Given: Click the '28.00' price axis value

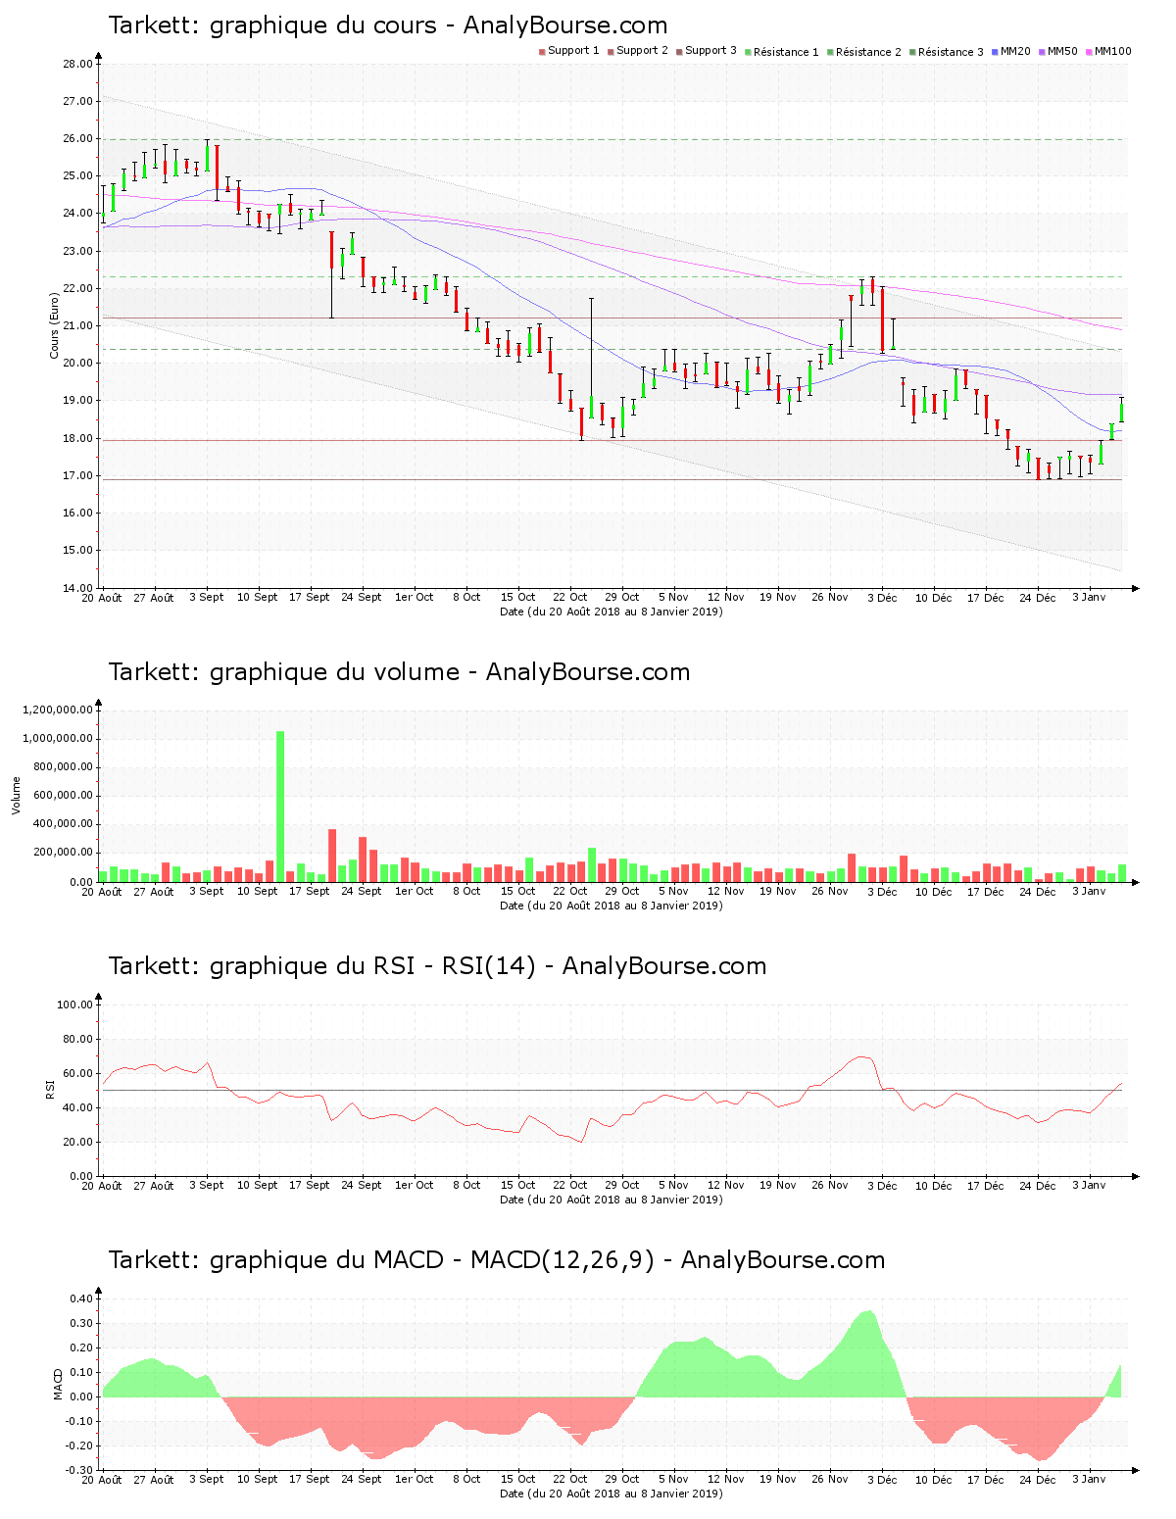Looking at the screenshot, I should coord(77,65).
